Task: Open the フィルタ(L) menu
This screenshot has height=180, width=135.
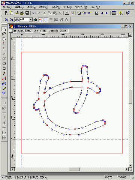Action: [56, 7]
